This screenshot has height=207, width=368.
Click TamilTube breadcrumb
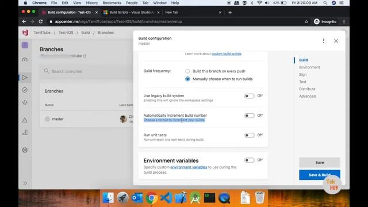point(42,33)
